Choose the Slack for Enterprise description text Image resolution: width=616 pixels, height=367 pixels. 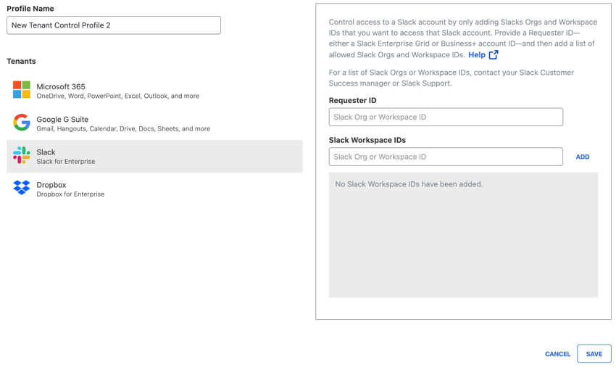coord(66,161)
